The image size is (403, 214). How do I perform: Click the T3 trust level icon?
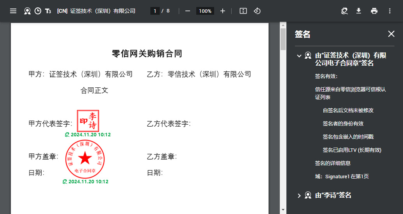[48, 11]
